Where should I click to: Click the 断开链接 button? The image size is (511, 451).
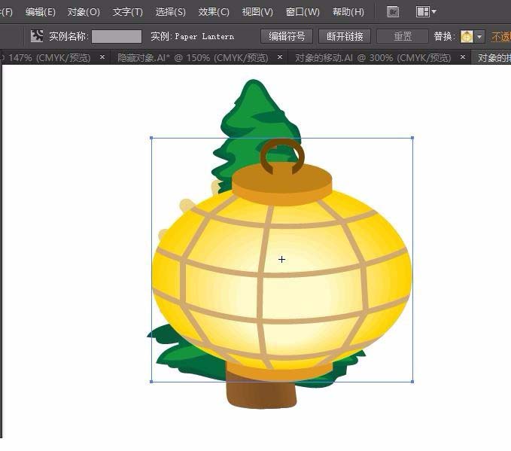coord(345,36)
